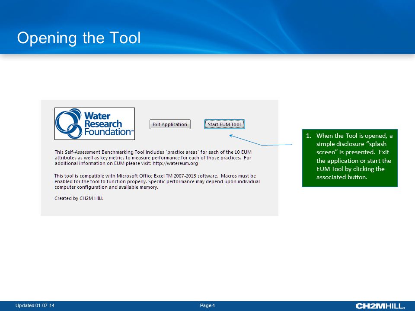Click the Water Research Foundation logo
Image resolution: width=415 pixels, height=311 pixels.
tap(95, 124)
